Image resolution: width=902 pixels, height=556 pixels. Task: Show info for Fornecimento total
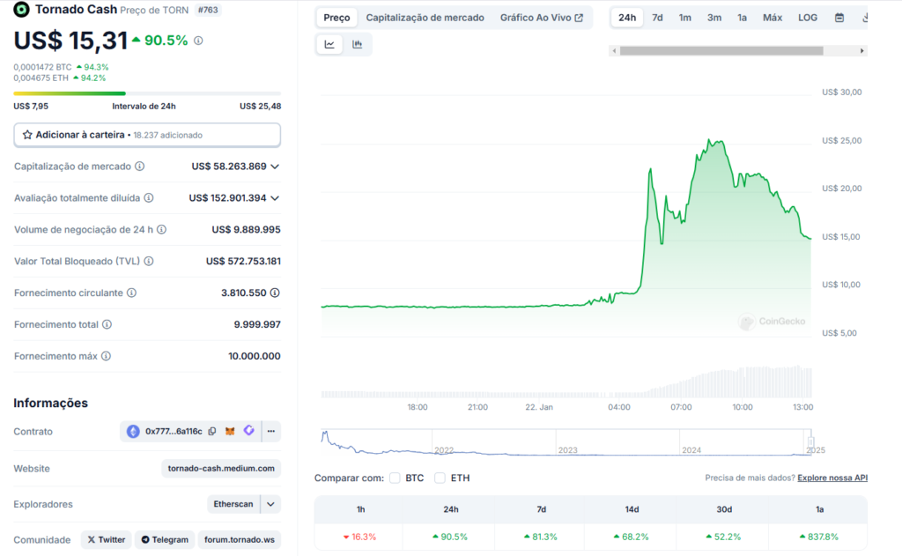[107, 324]
